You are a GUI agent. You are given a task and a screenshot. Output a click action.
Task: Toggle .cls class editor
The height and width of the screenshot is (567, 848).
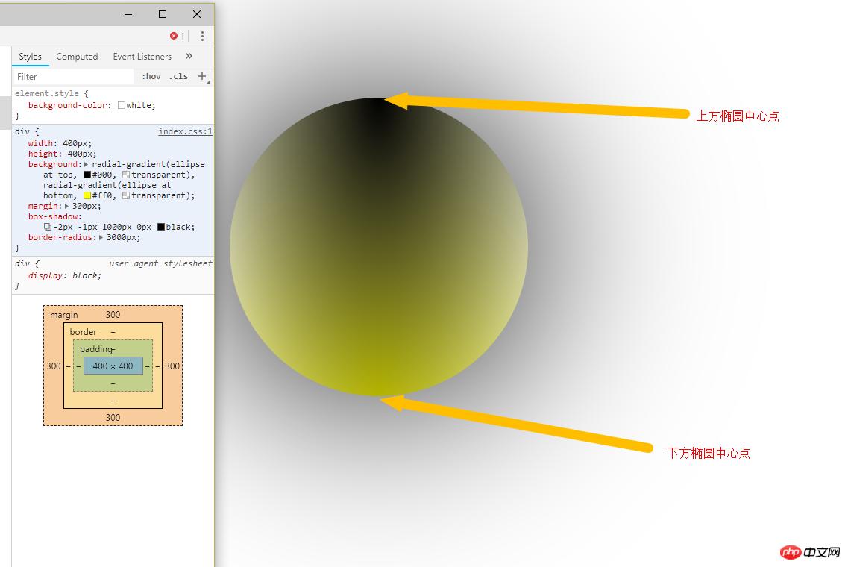coord(178,76)
